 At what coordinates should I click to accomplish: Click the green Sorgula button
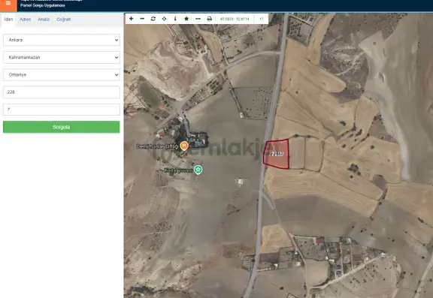[62, 127]
